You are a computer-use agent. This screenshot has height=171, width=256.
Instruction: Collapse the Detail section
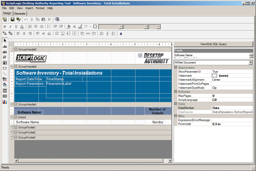point(16,117)
